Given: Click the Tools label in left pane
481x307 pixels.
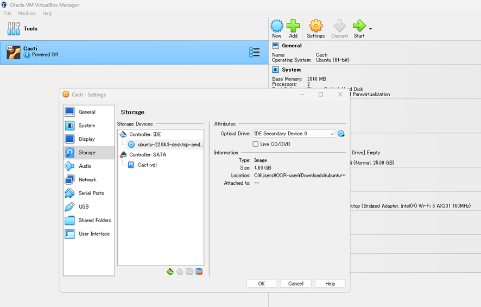Looking at the screenshot, I should click(x=30, y=29).
